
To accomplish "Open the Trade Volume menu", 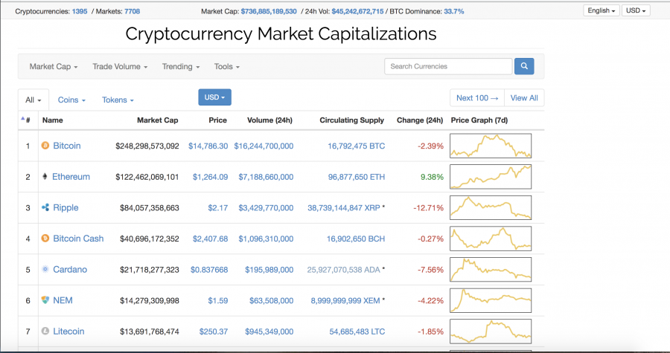I will pyautogui.click(x=120, y=66).
